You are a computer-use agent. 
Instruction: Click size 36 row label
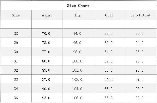pos(16,98)
